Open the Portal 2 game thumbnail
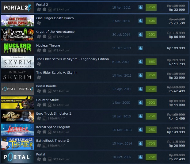This screenshot has width=190, height=164. coord(17,8)
